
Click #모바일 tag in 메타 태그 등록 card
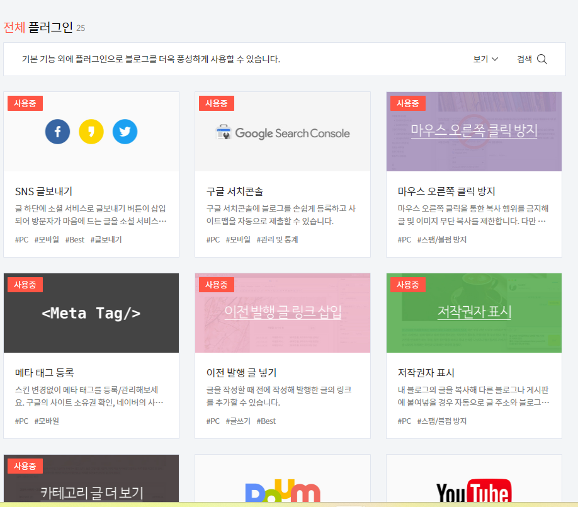click(x=47, y=421)
